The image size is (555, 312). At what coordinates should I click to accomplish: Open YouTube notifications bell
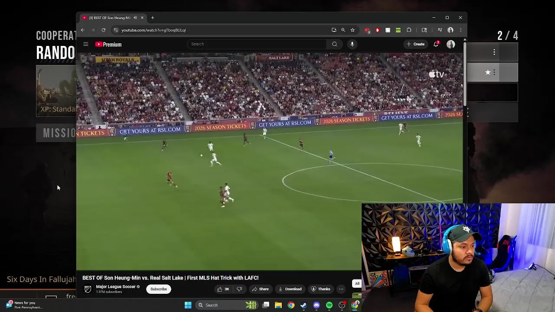click(x=436, y=44)
